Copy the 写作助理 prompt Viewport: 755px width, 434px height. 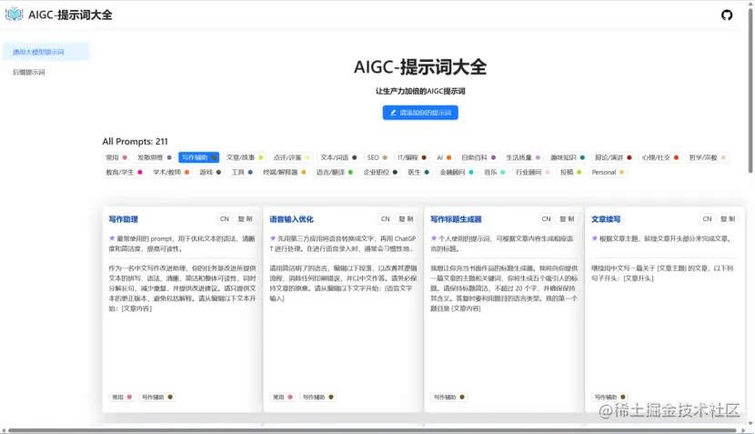pyautogui.click(x=245, y=218)
